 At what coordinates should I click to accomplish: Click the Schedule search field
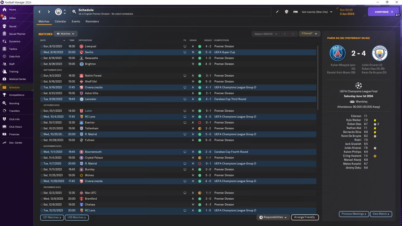pos(171,12)
